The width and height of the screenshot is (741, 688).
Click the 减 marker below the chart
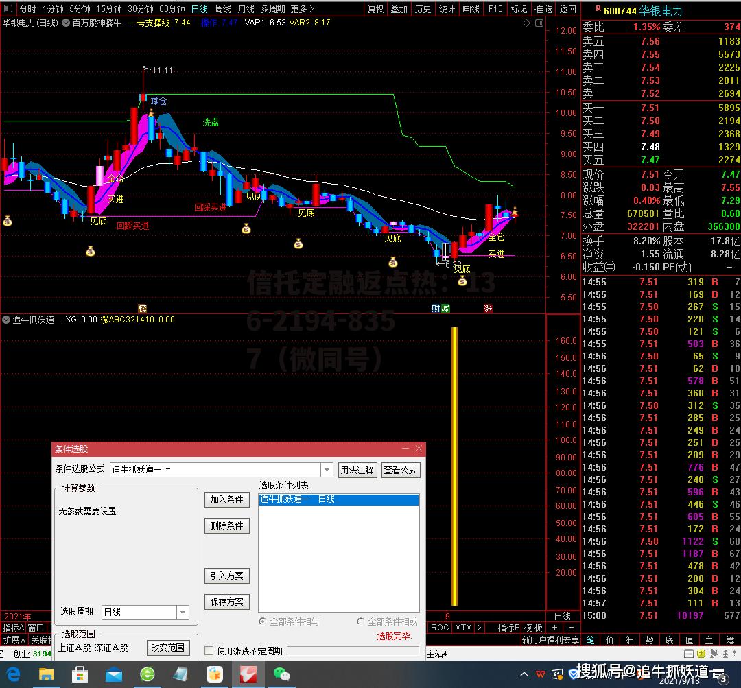[x=445, y=309]
